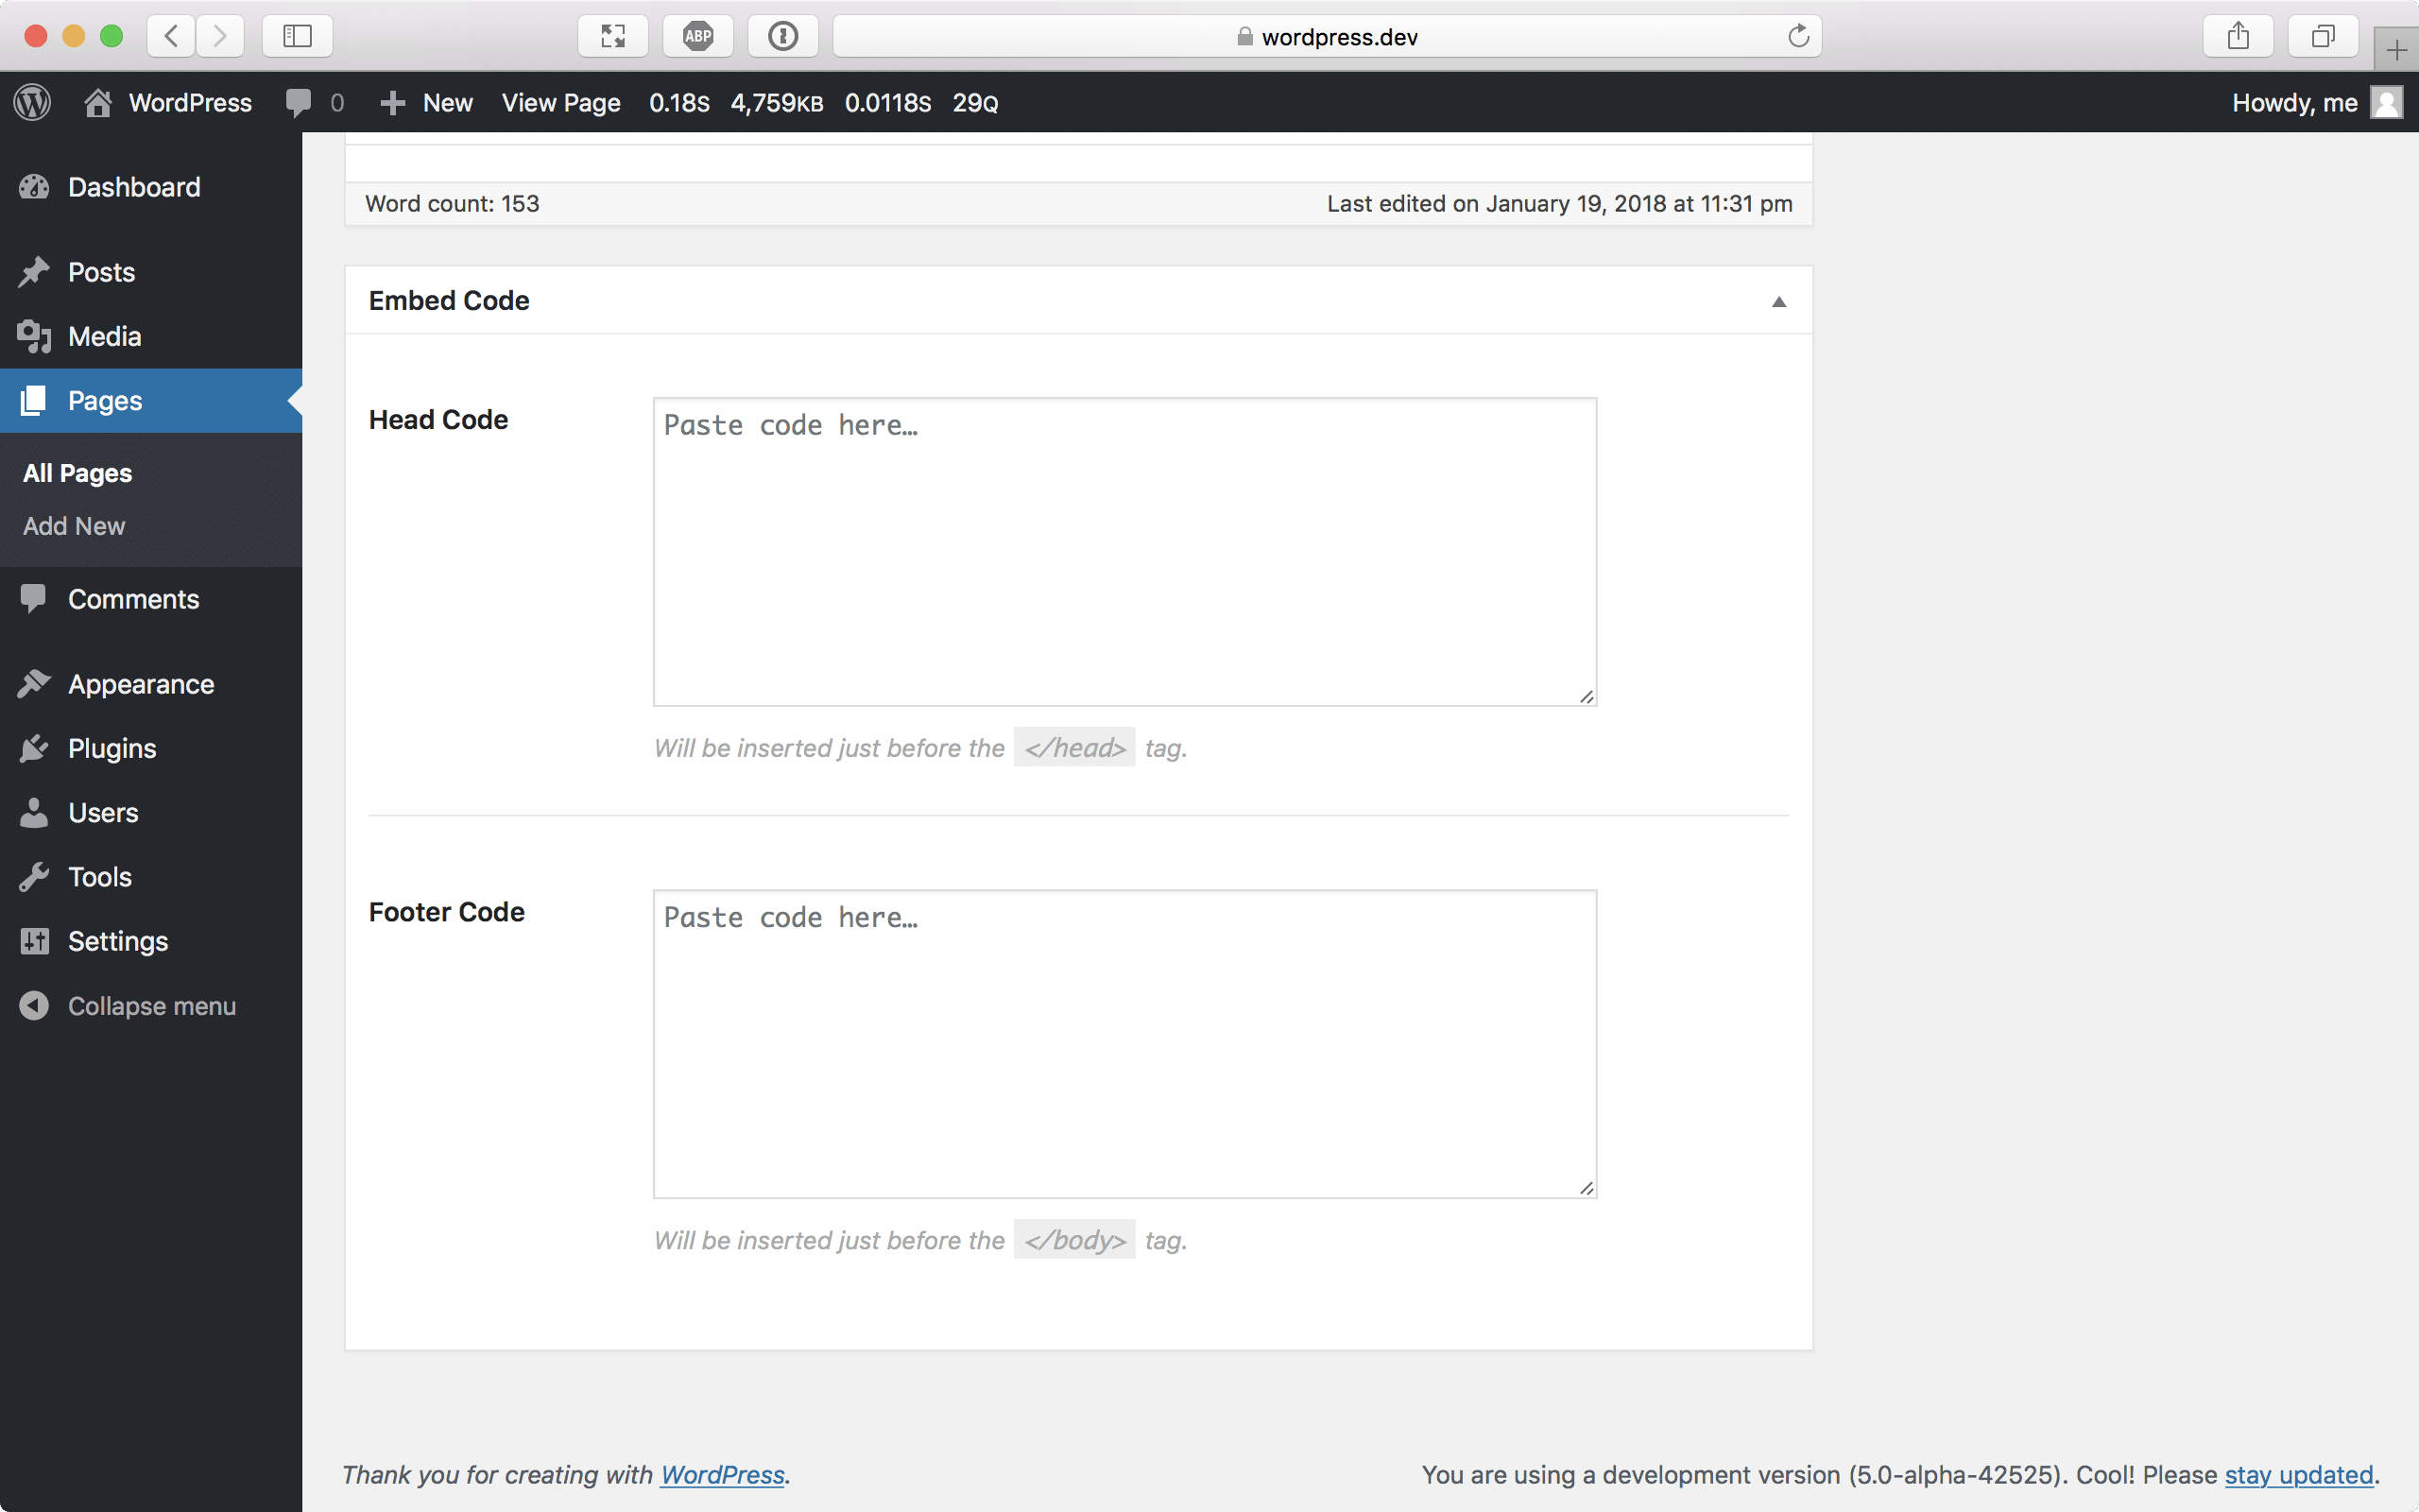Click the WordPress footer link
Viewport: 2419px width, 1512px height.
click(x=721, y=1473)
